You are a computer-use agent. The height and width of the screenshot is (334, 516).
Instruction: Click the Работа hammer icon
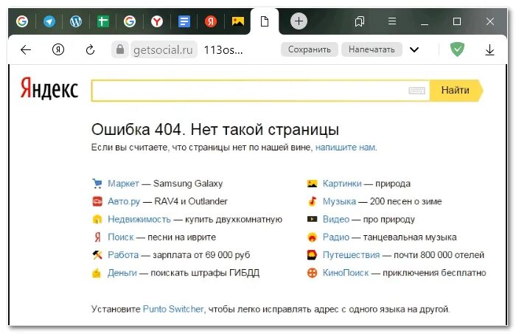(x=97, y=254)
